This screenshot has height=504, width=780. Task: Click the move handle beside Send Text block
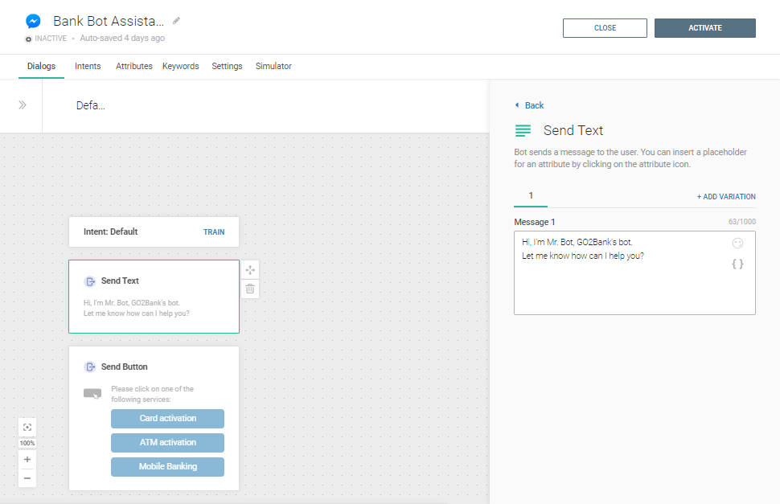point(250,270)
